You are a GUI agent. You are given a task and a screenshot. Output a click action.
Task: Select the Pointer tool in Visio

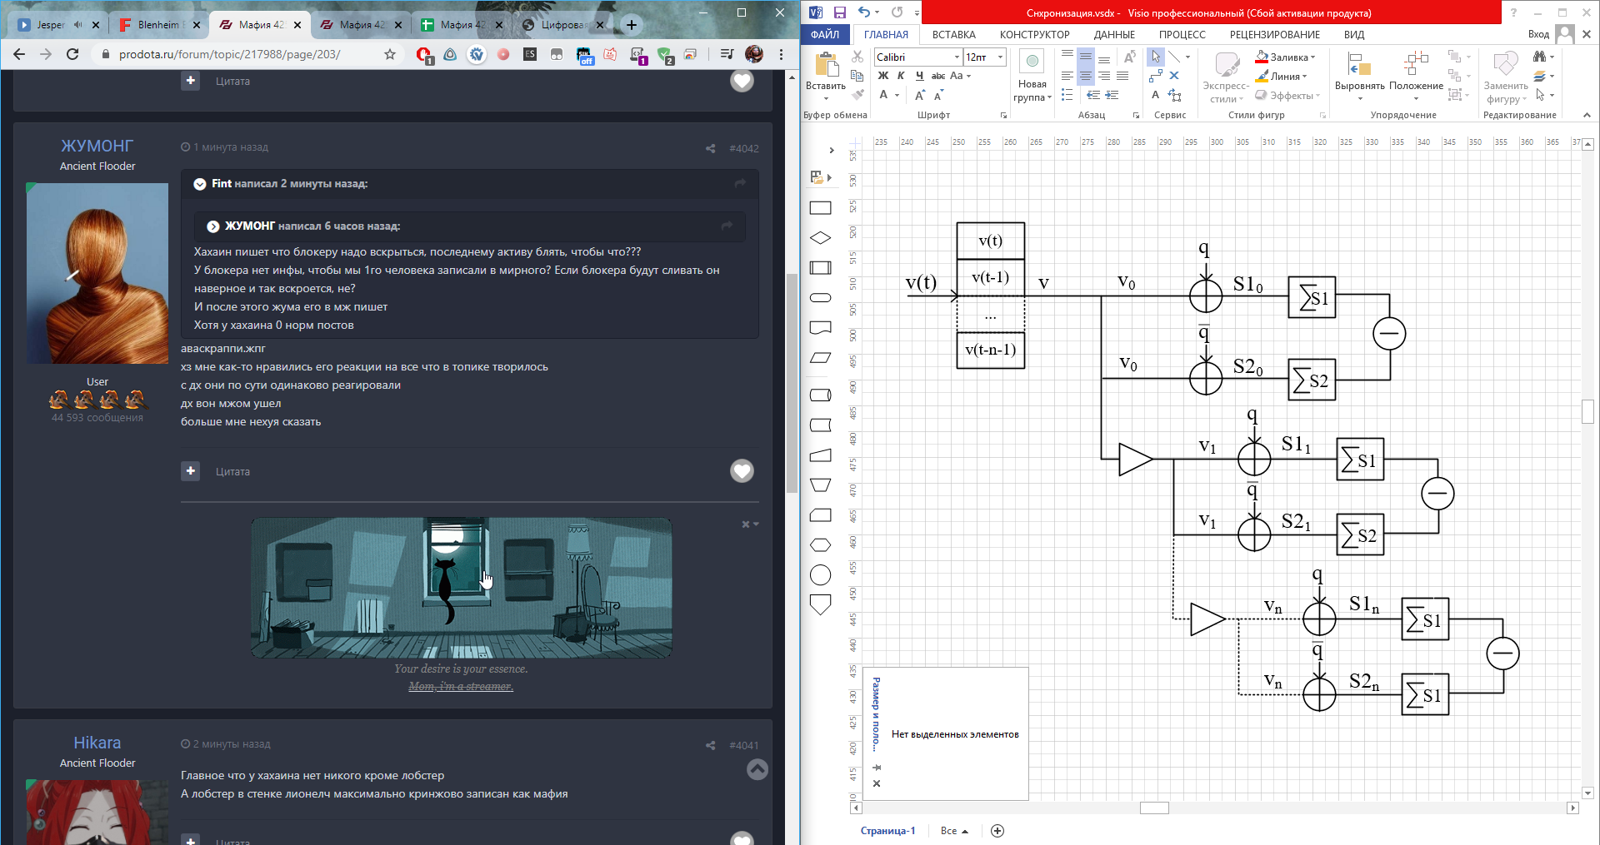[1155, 57]
